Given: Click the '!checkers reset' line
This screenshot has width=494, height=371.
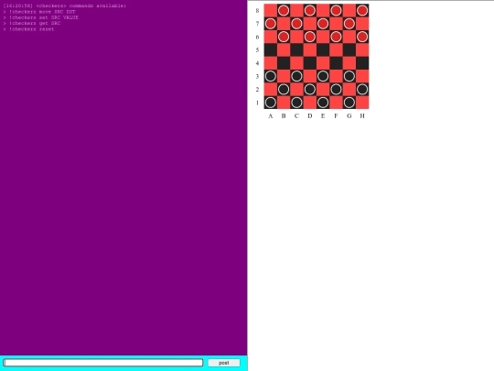Looking at the screenshot, I should [28, 29].
